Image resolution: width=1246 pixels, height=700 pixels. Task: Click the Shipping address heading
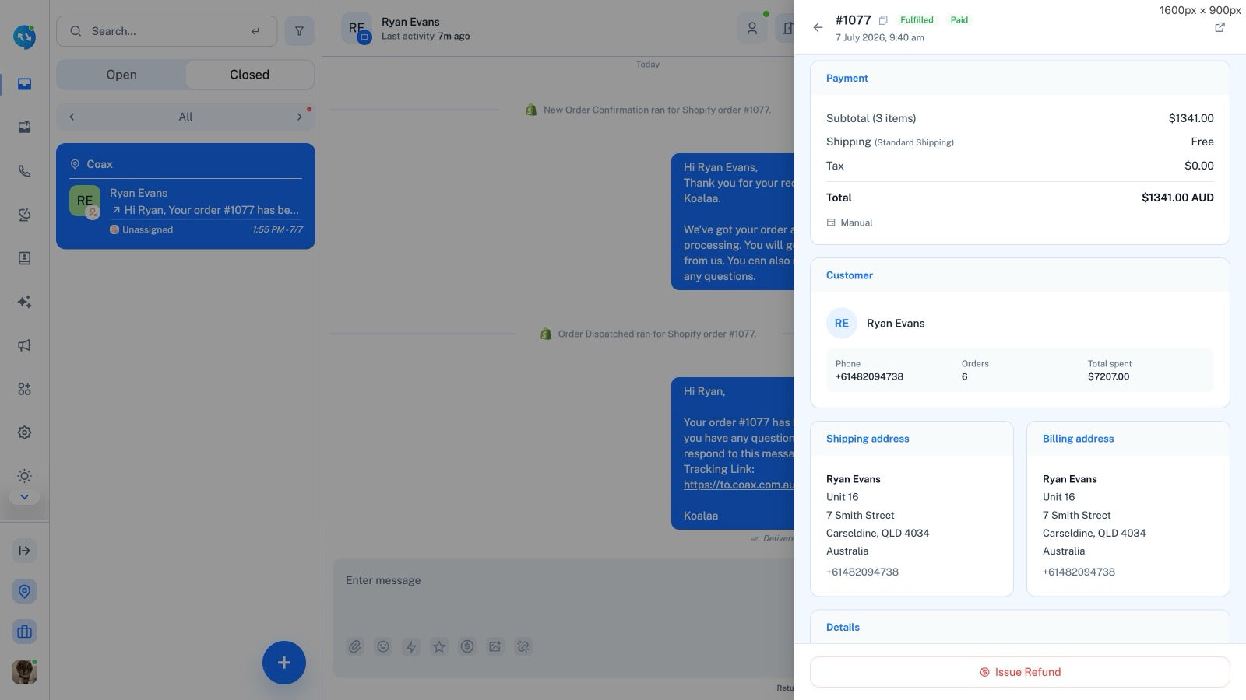tap(868, 439)
